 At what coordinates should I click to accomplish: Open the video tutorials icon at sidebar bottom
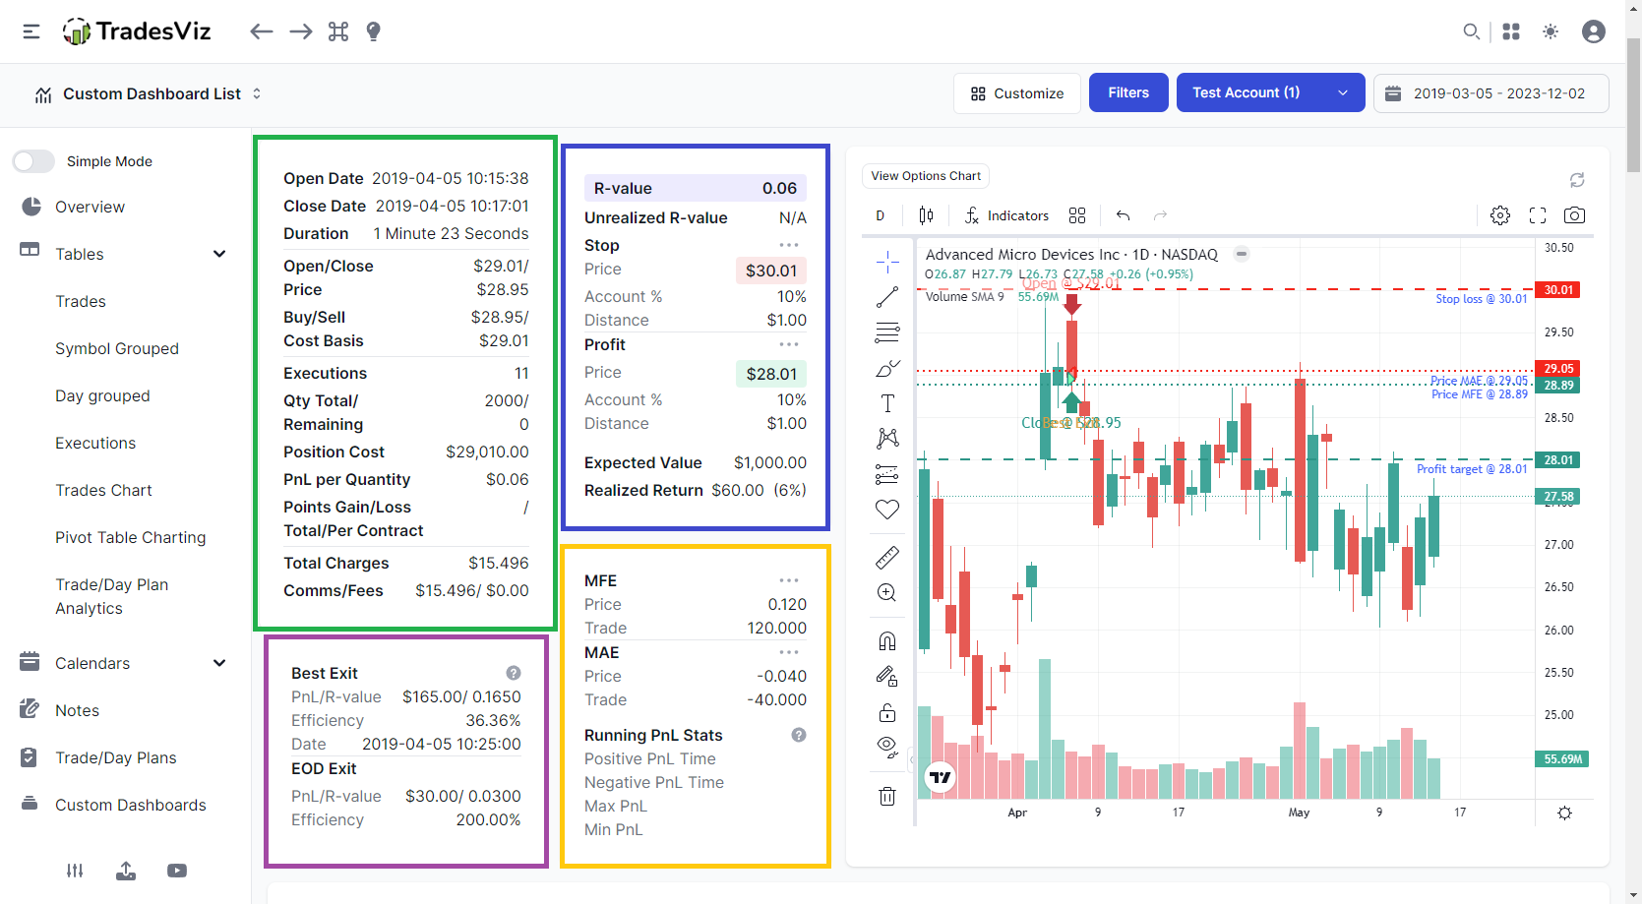[177, 871]
